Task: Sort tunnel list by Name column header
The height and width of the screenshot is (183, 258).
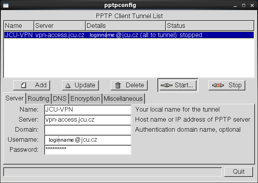Action: click(19, 25)
